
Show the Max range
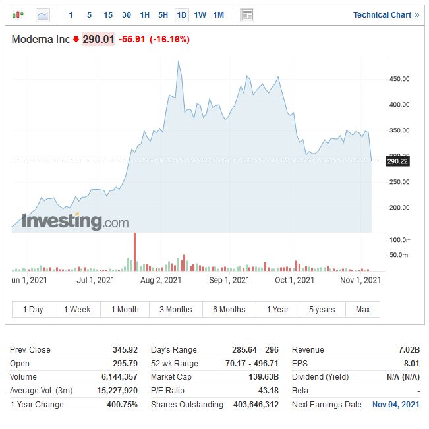coord(362,310)
